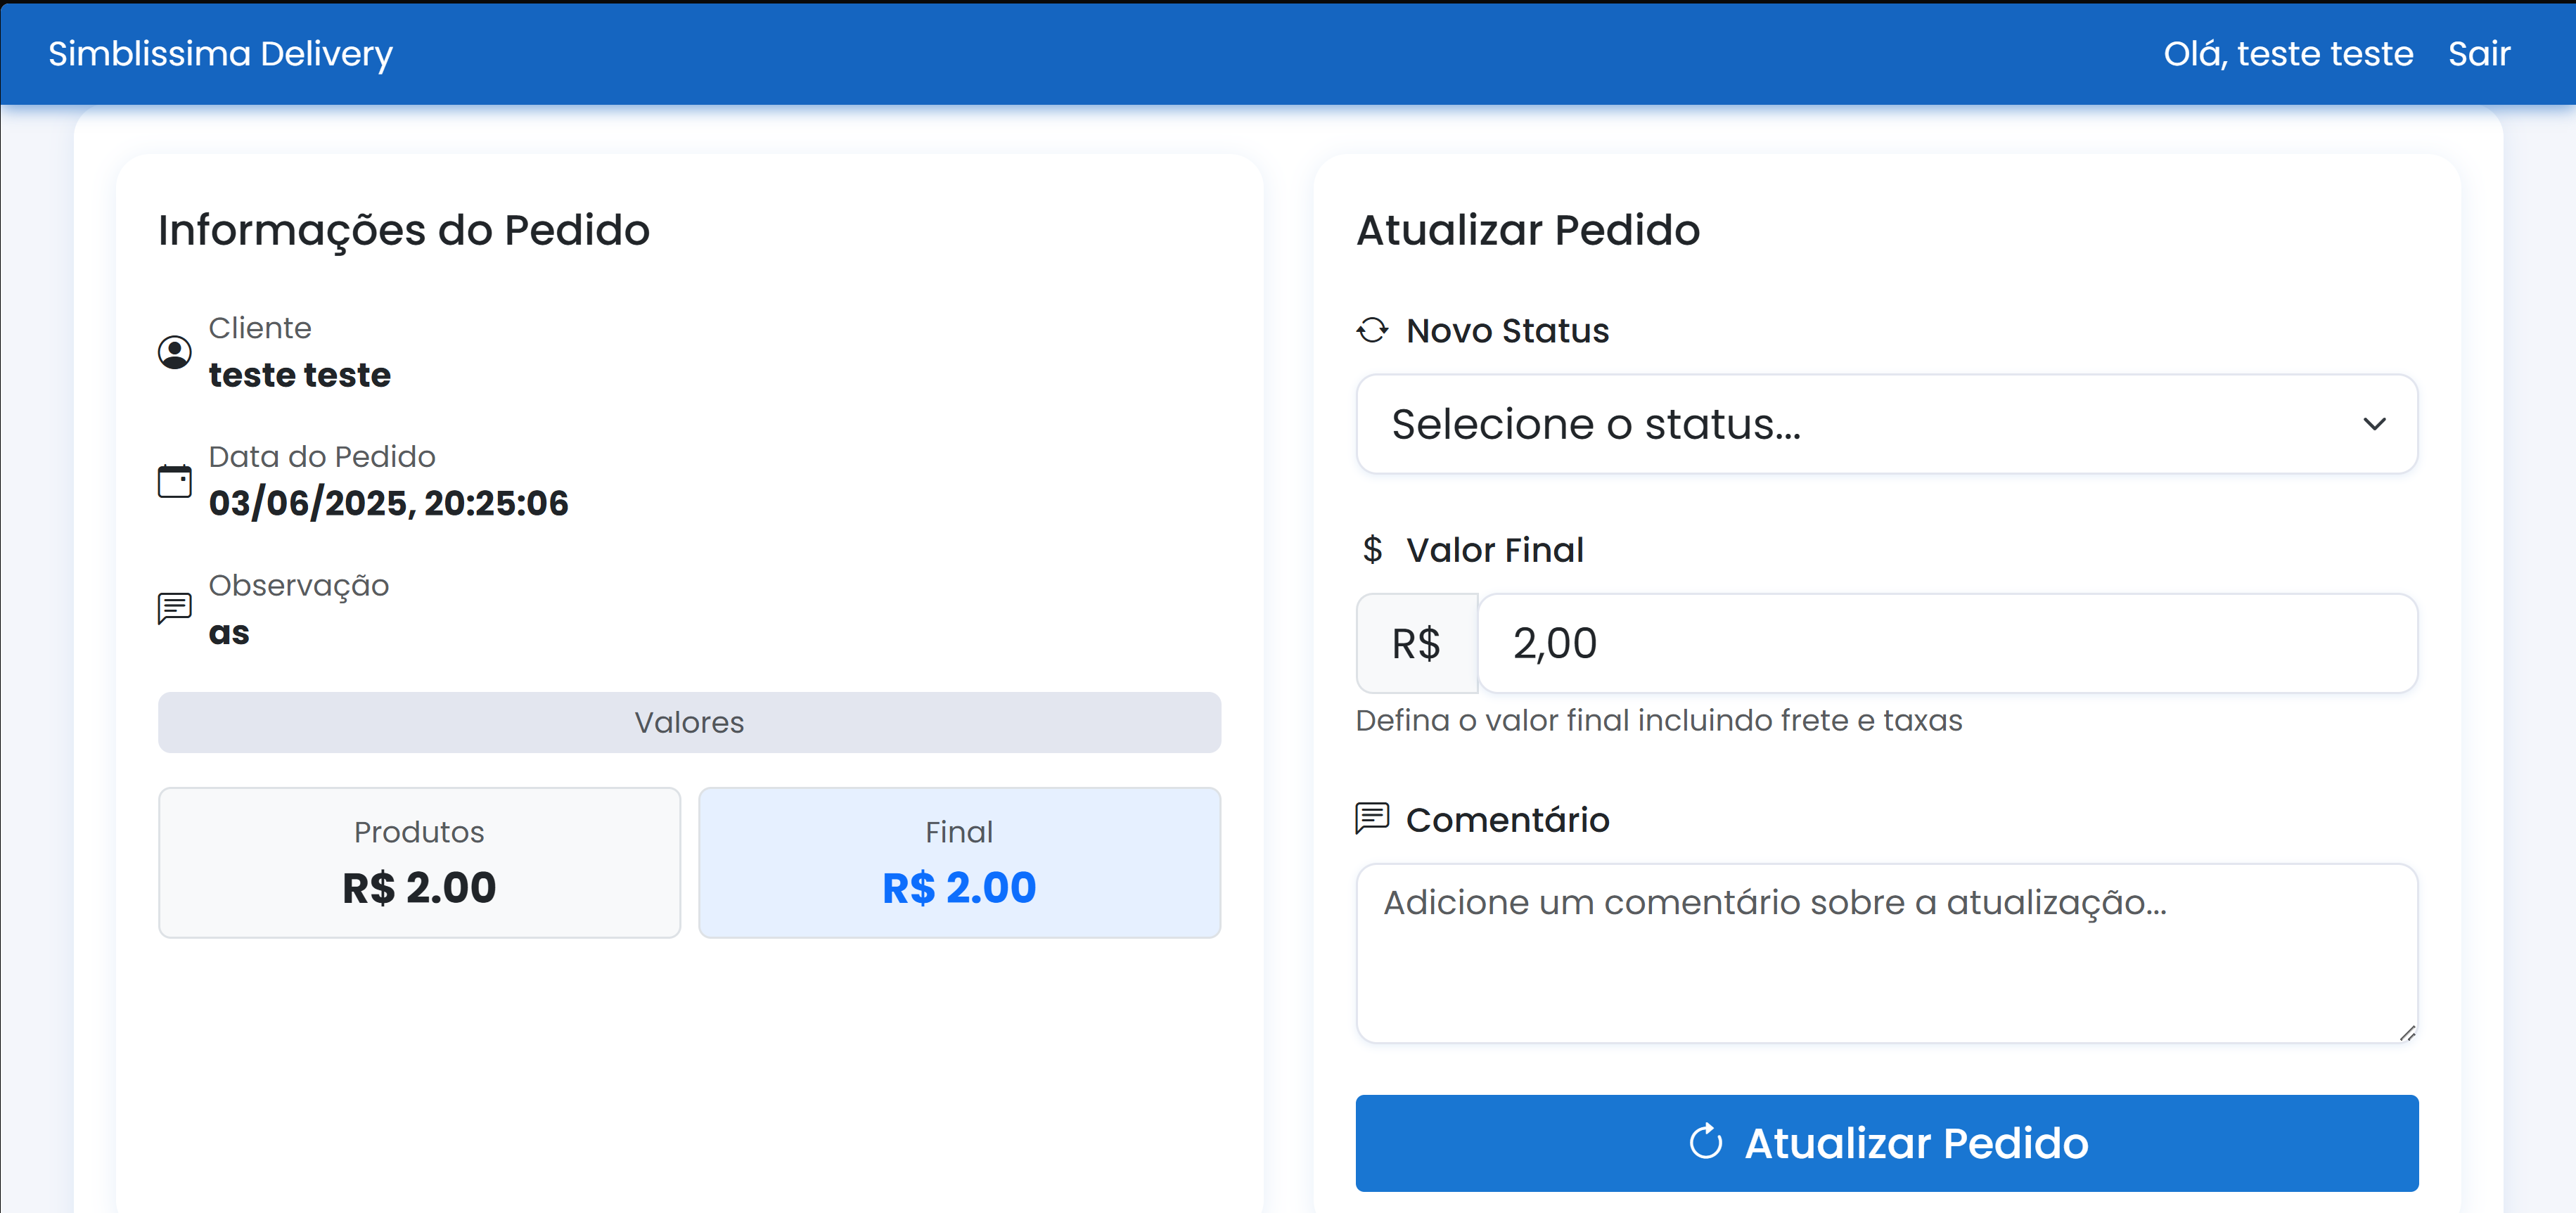Click the speech bubble icon next to Observação
Viewport: 2576px width, 1213px height.
(x=175, y=608)
